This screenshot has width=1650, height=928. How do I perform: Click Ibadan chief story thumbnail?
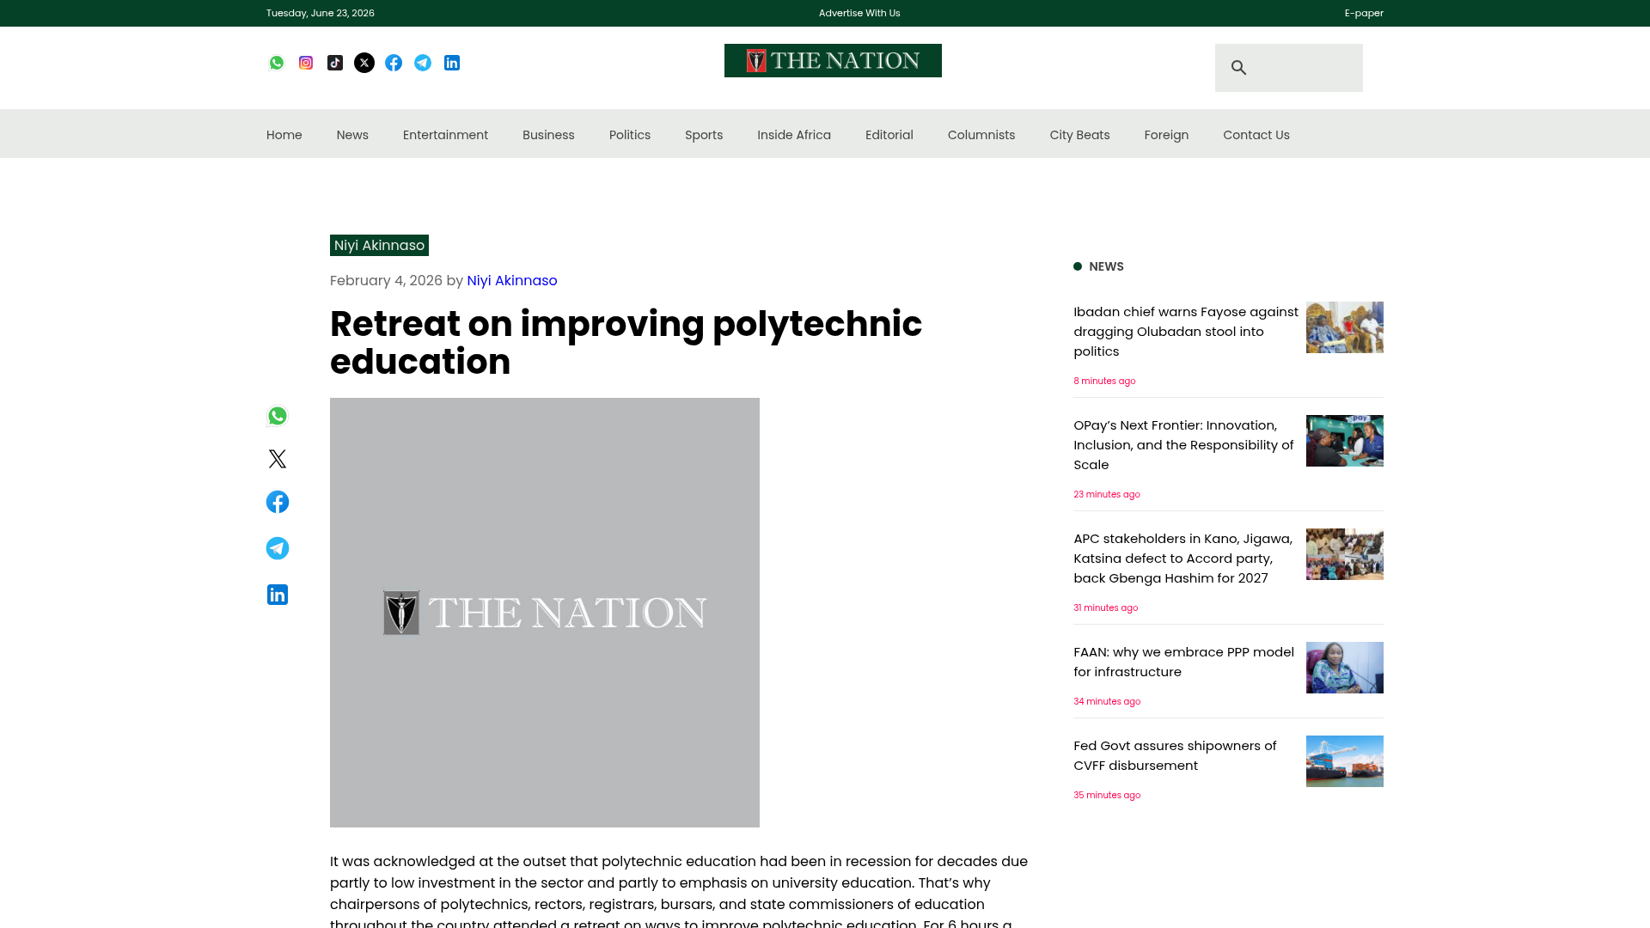tap(1345, 327)
